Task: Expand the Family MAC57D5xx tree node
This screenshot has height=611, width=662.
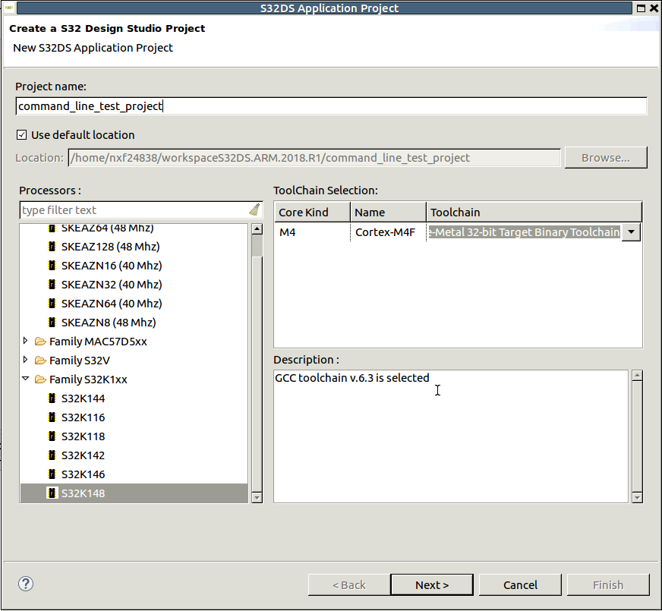Action: pos(25,341)
